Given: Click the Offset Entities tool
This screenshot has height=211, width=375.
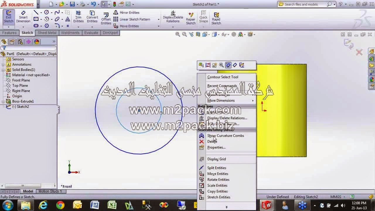Looking at the screenshot, I should click(x=106, y=19).
